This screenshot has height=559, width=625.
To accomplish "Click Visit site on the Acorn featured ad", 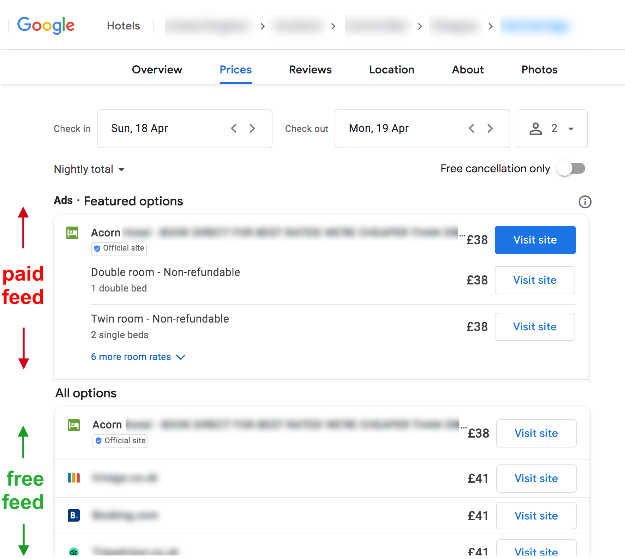I will (535, 240).
